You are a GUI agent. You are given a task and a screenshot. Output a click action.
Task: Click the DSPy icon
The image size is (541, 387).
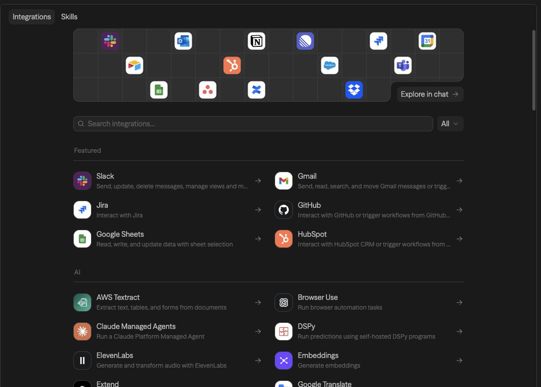click(x=284, y=331)
